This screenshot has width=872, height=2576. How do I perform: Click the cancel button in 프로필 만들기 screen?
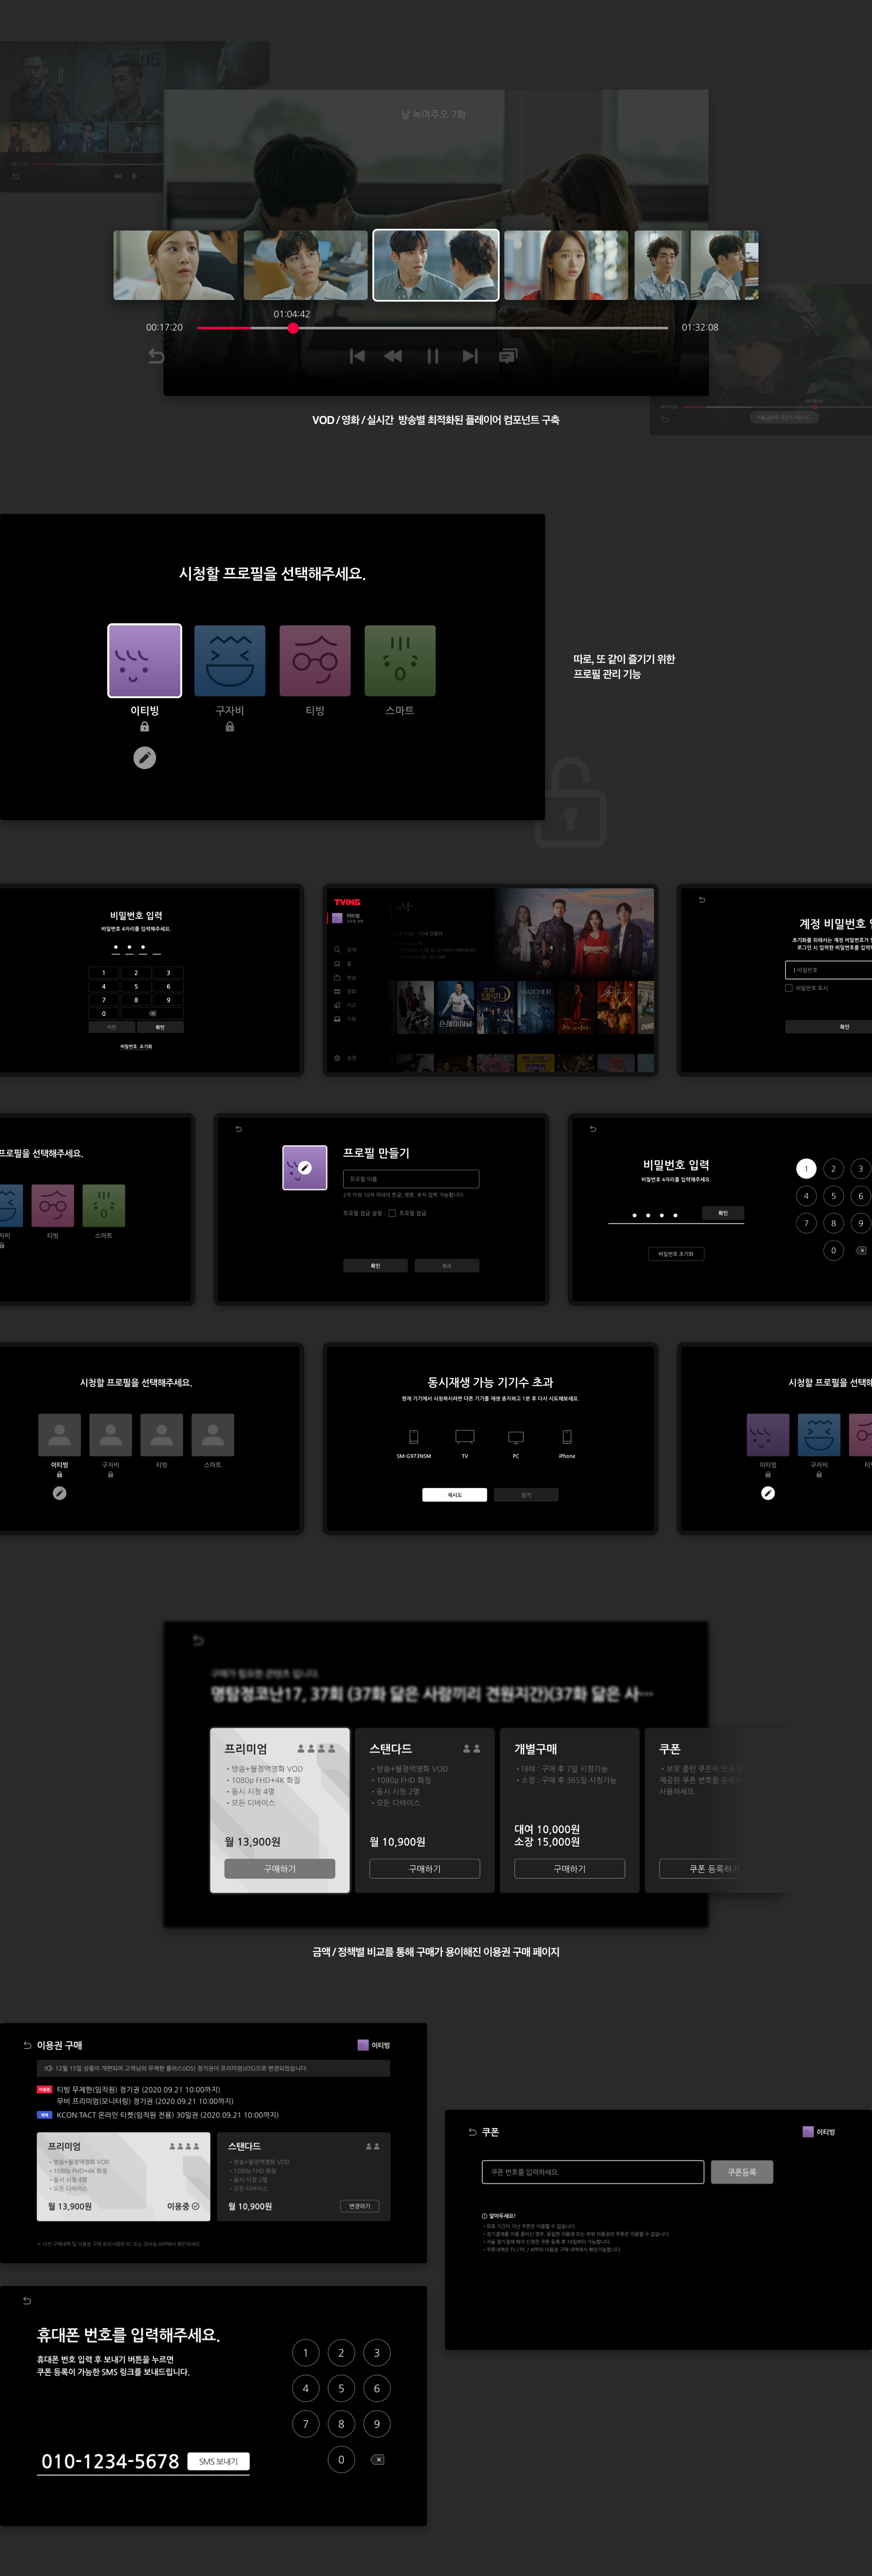(x=447, y=1266)
